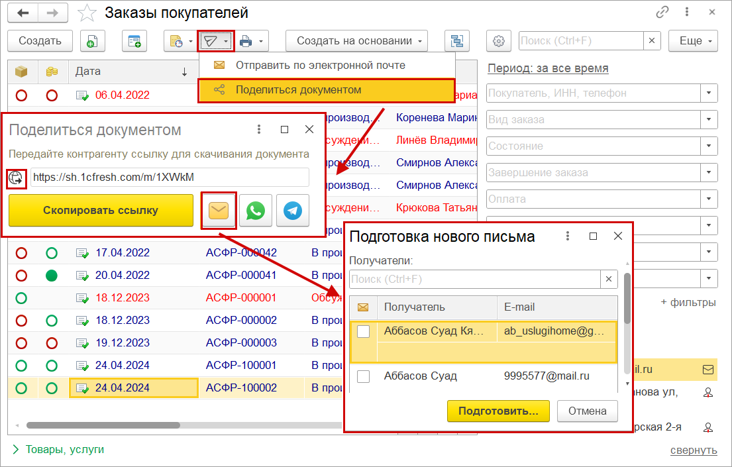Tick checkbox for Аббасов Суад Кя… recipient
Image resolution: width=732 pixels, height=467 pixels.
[363, 332]
